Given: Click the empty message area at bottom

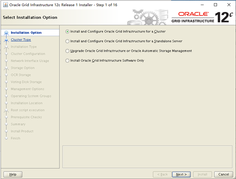Looking at the screenshot, I should tap(147, 157).
